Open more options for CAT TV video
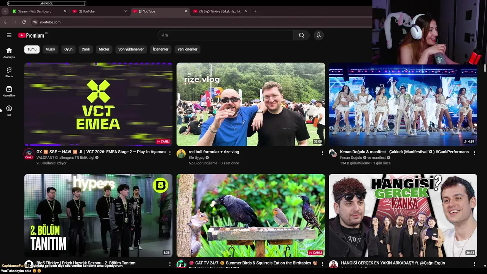 click(322, 264)
